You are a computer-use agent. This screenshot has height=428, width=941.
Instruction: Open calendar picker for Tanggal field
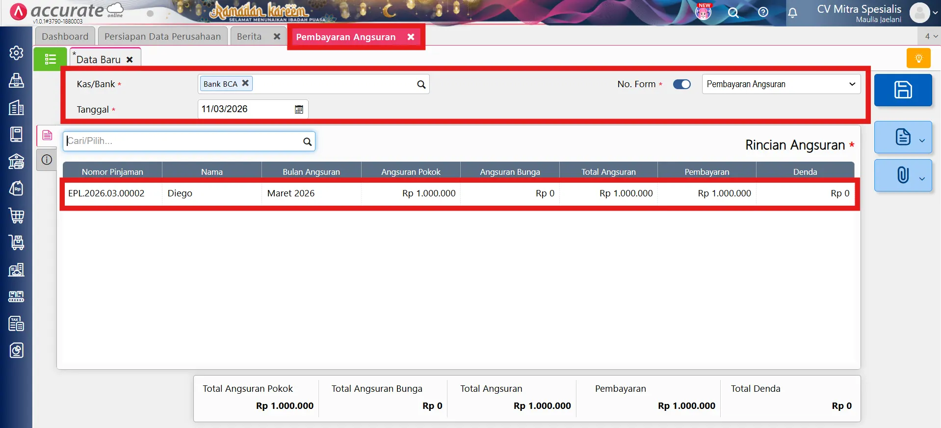tap(299, 109)
